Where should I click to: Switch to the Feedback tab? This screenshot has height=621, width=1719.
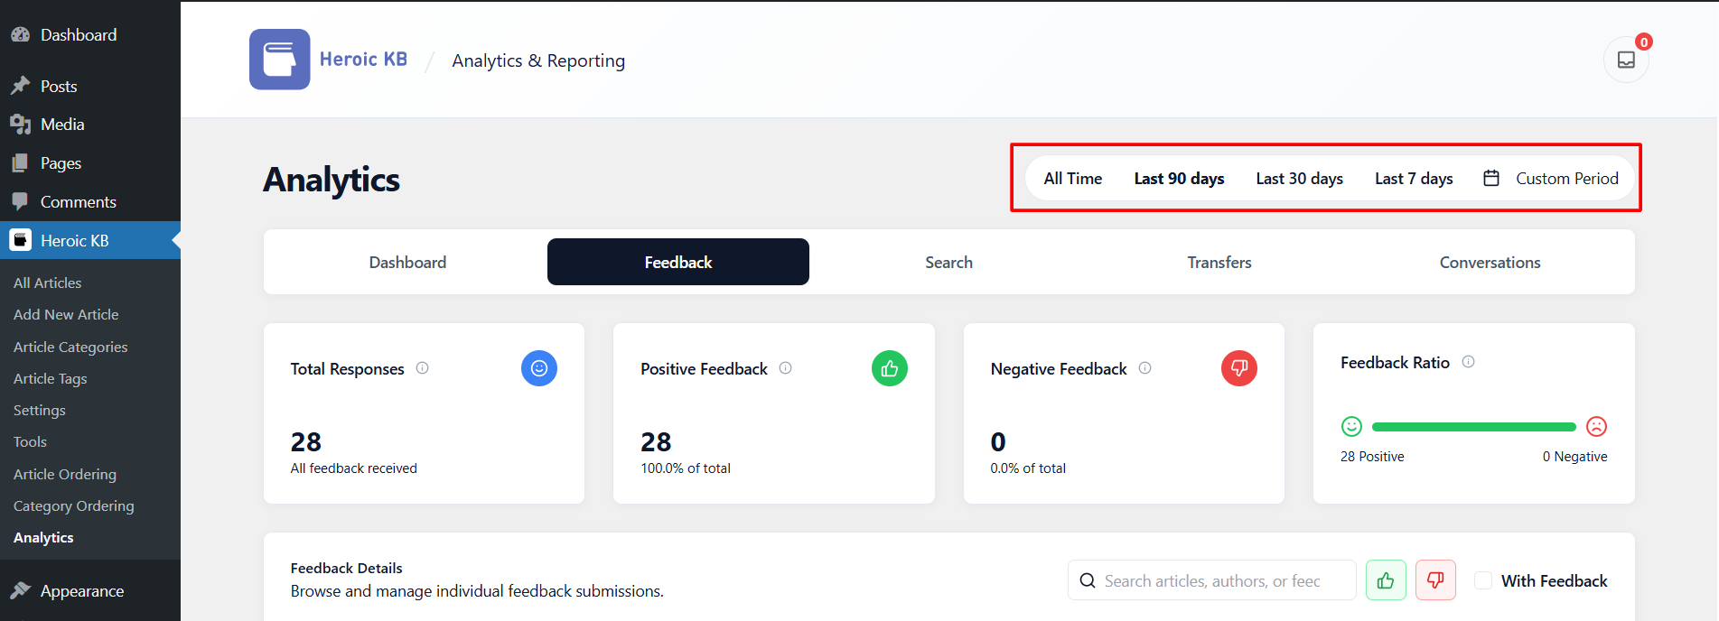[x=678, y=262]
